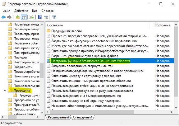Image resolution: width=179 pixels, height=126 pixels.
Task: Toggle the console tree pane icon
Action: [x=24, y=17]
